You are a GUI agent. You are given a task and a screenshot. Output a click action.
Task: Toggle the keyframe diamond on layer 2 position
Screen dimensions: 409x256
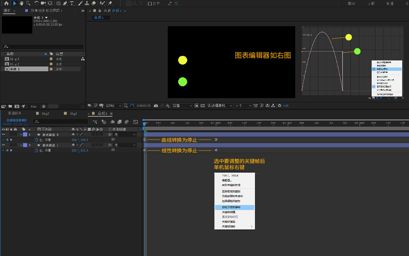(7, 150)
